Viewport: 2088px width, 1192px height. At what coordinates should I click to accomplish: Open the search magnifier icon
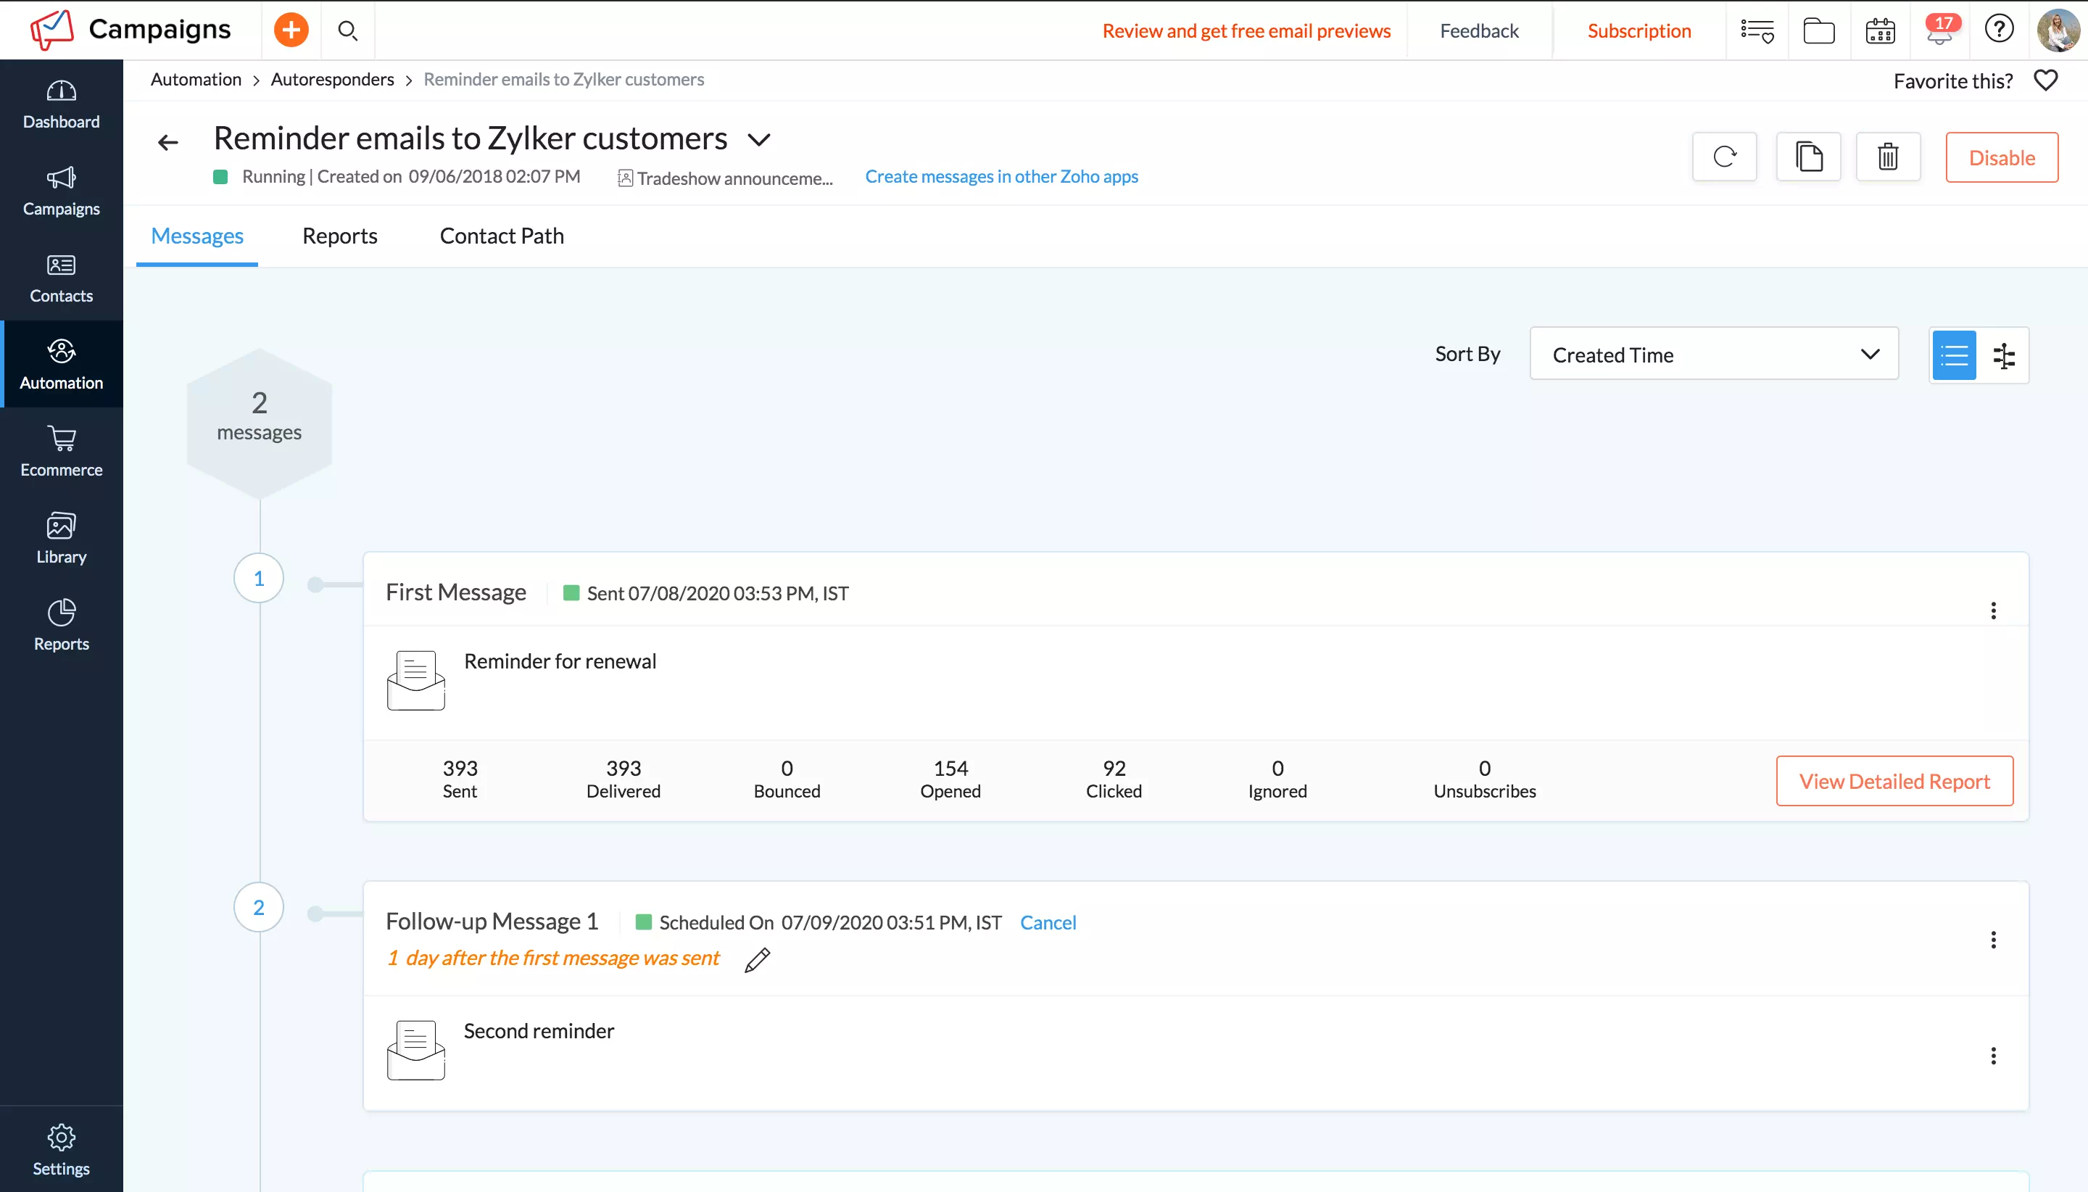click(x=348, y=30)
